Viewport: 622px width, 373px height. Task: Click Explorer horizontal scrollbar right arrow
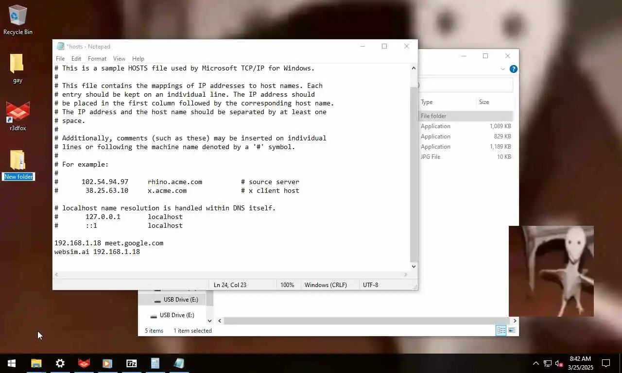515,321
